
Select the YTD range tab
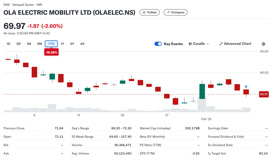[x=51, y=44]
